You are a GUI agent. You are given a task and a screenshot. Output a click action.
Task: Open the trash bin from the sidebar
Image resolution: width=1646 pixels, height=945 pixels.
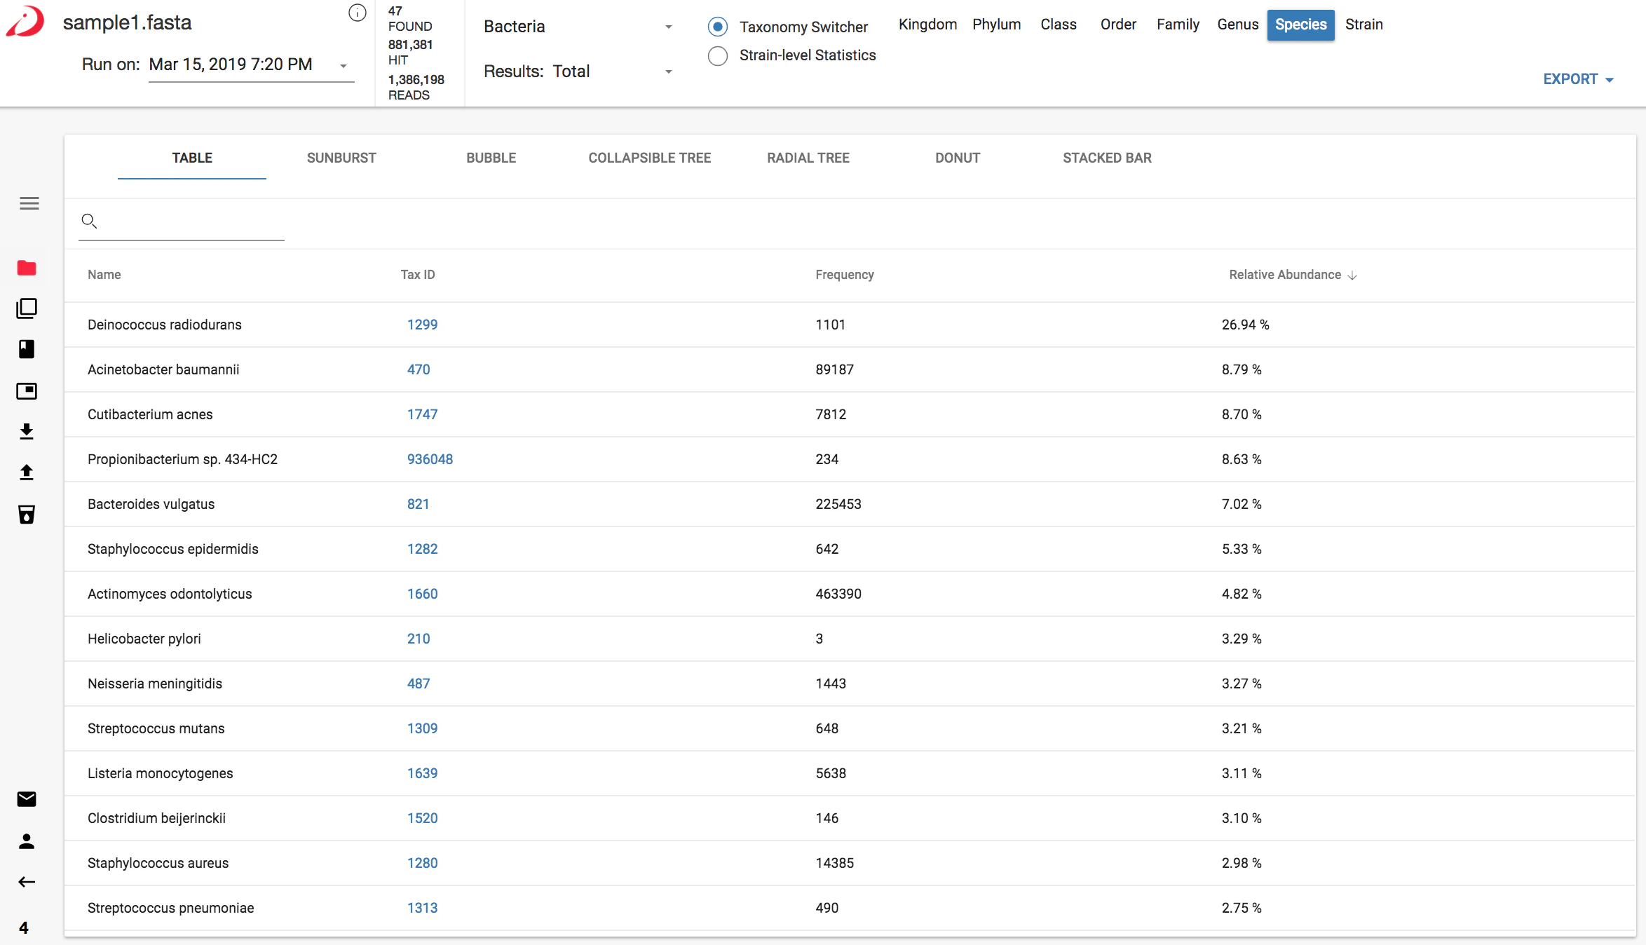click(x=27, y=515)
